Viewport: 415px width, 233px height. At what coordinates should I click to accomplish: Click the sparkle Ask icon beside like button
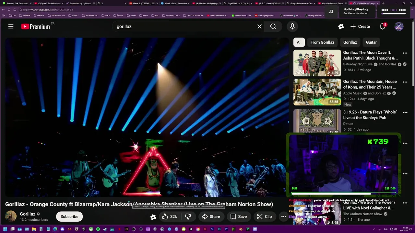153,216
